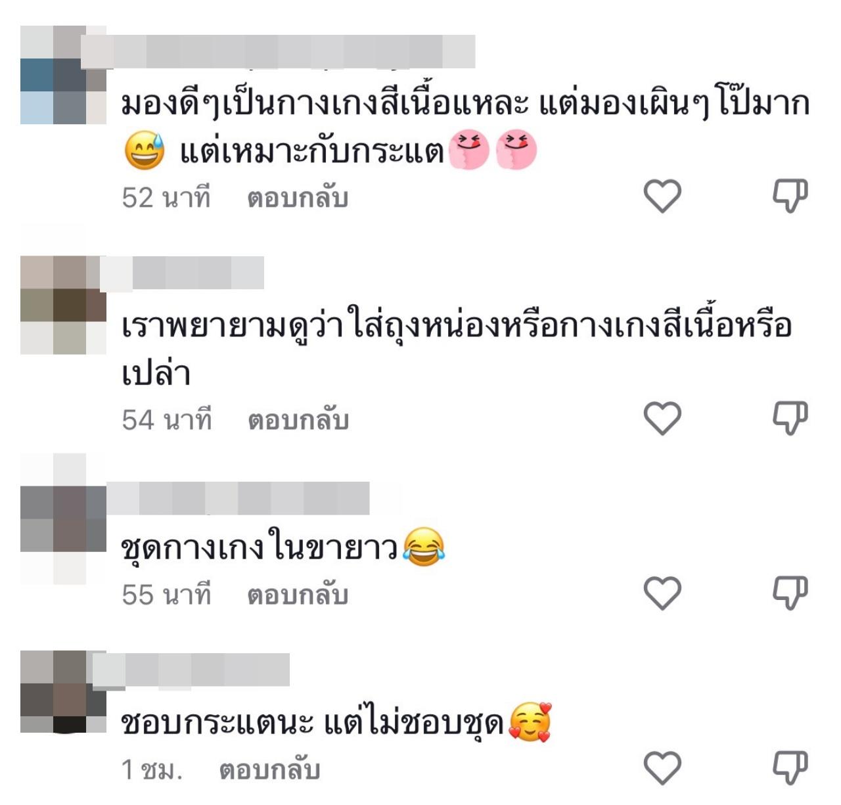Like the comment posted 52 นาที ago
The height and width of the screenshot is (805, 841).
(x=662, y=196)
